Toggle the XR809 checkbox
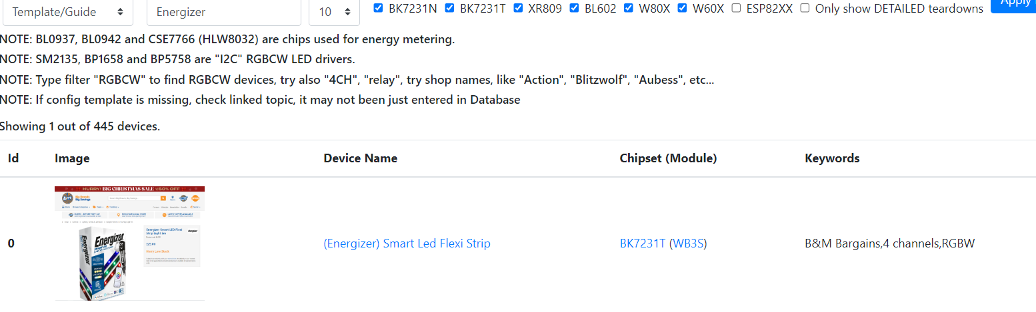This screenshot has width=1036, height=312. 517,8
